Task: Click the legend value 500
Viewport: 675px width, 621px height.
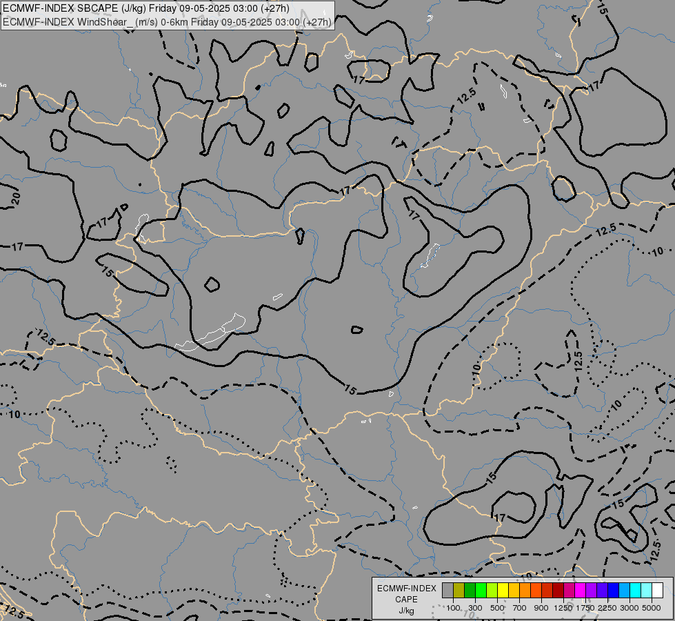Action: click(497, 608)
